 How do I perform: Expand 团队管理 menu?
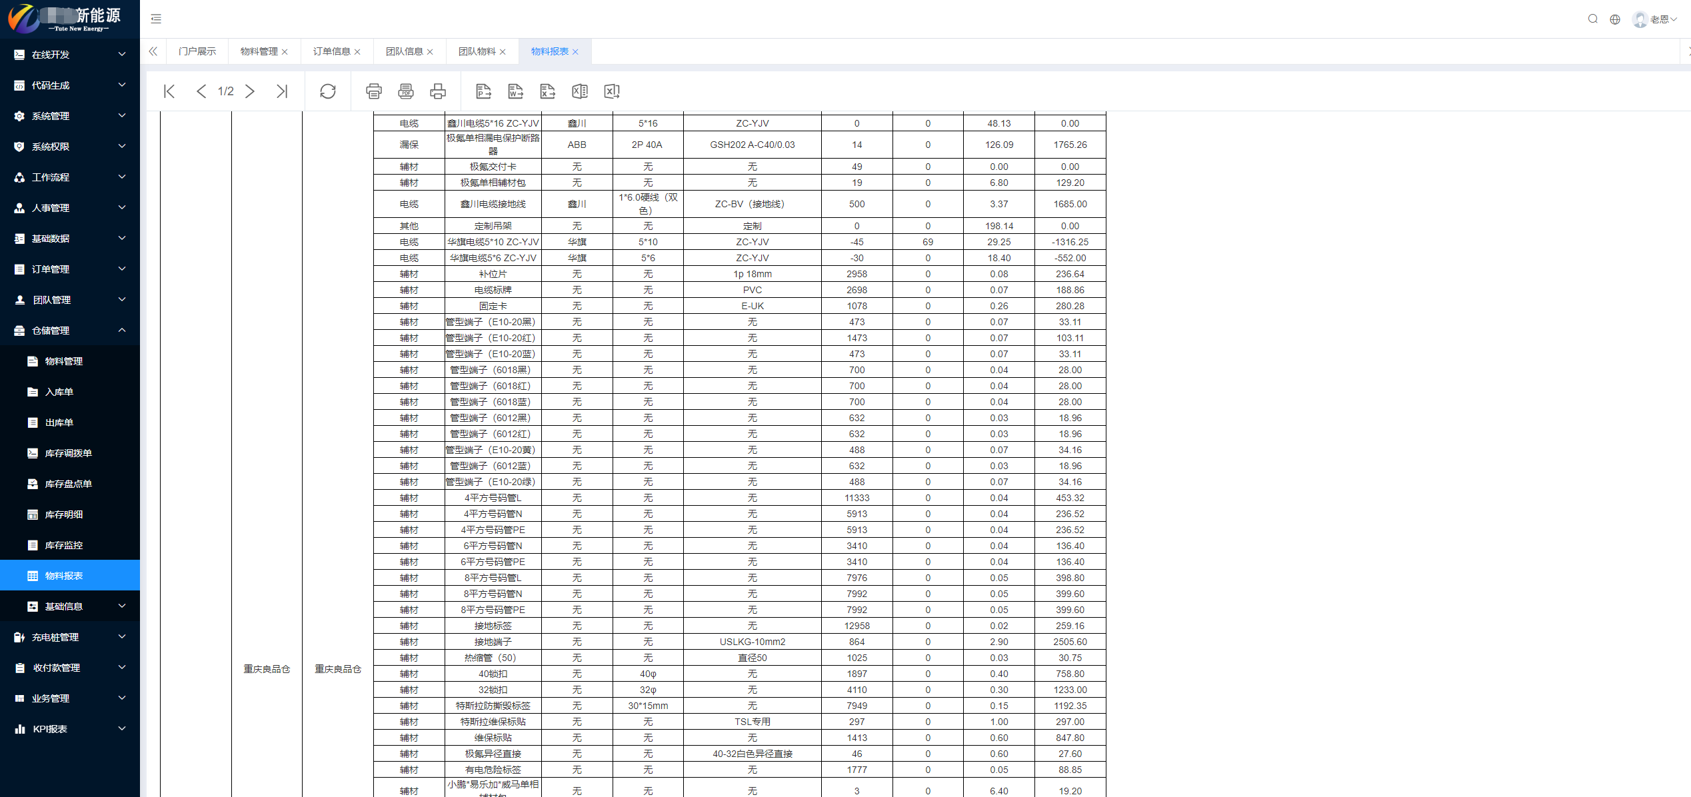click(x=70, y=300)
